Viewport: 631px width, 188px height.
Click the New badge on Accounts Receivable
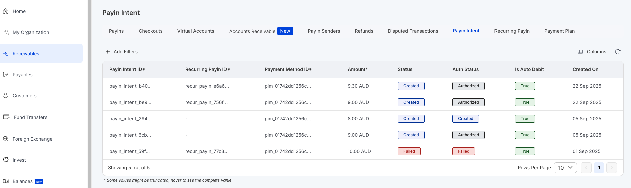285,31
